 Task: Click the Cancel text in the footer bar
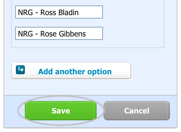coord(137,111)
